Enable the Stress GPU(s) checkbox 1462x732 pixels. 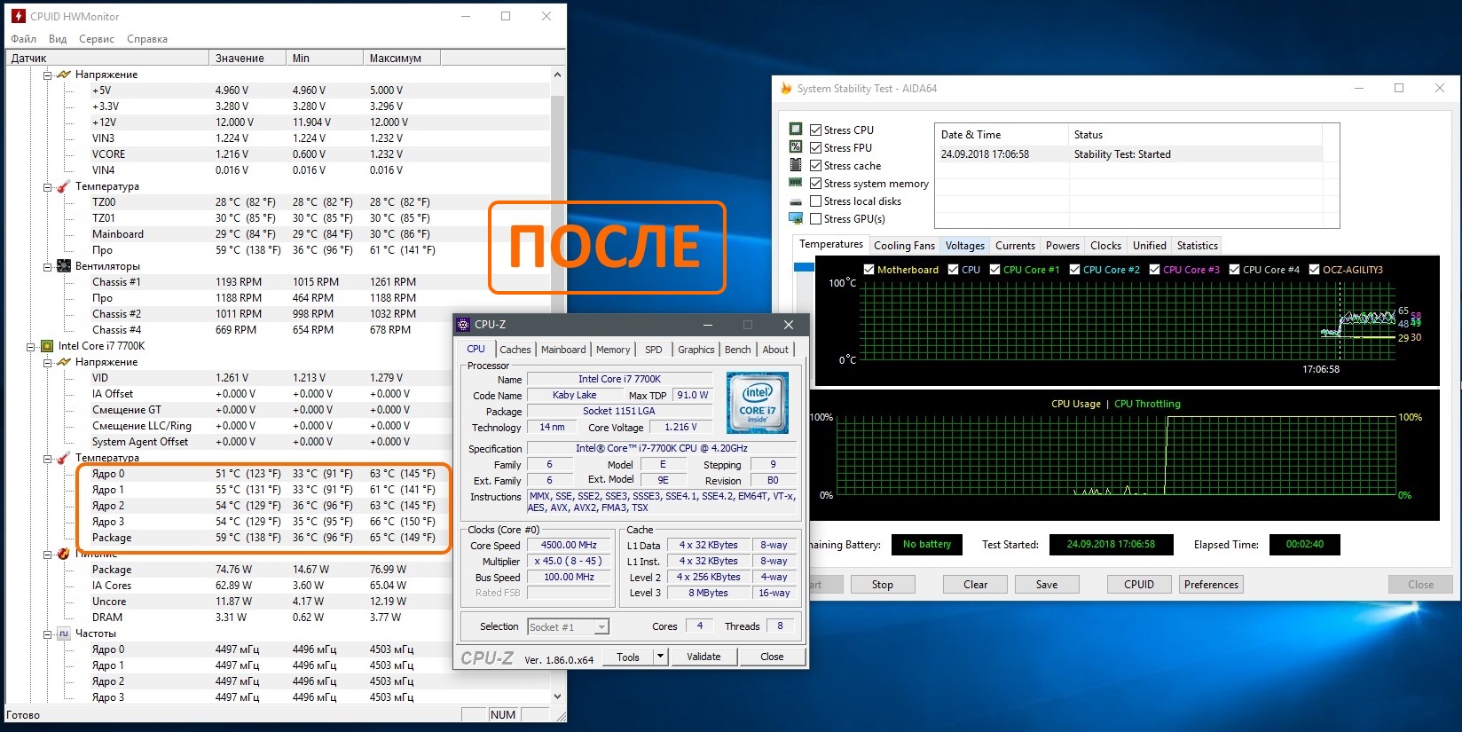pyautogui.click(x=815, y=218)
